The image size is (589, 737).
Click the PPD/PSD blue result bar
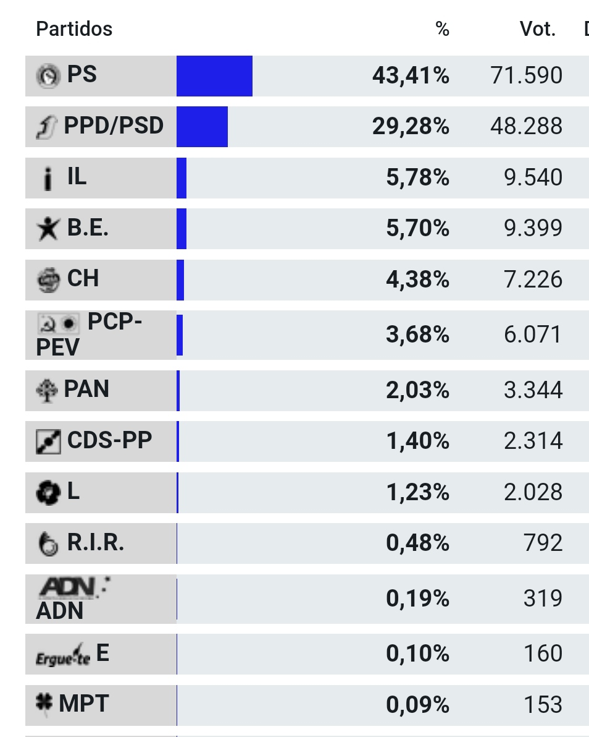coord(202,127)
